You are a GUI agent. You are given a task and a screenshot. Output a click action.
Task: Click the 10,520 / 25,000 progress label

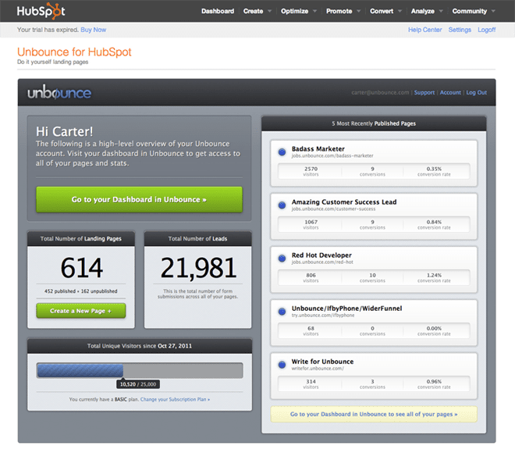tap(138, 384)
